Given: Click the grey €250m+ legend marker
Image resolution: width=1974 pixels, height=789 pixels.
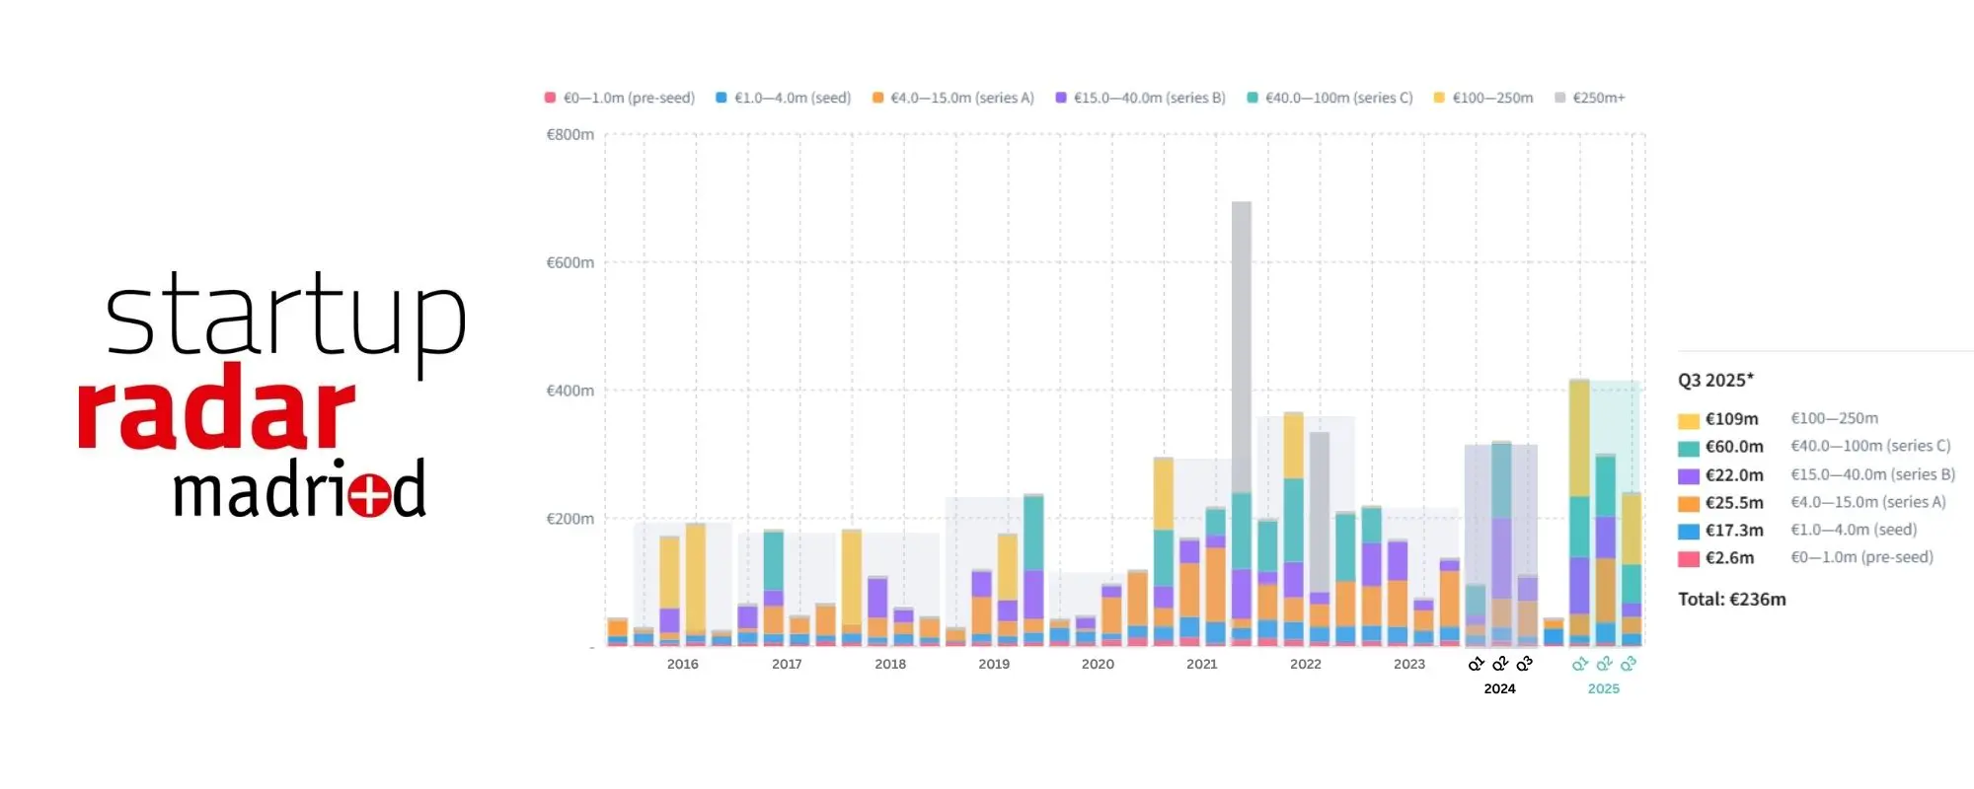Looking at the screenshot, I should click(1559, 98).
